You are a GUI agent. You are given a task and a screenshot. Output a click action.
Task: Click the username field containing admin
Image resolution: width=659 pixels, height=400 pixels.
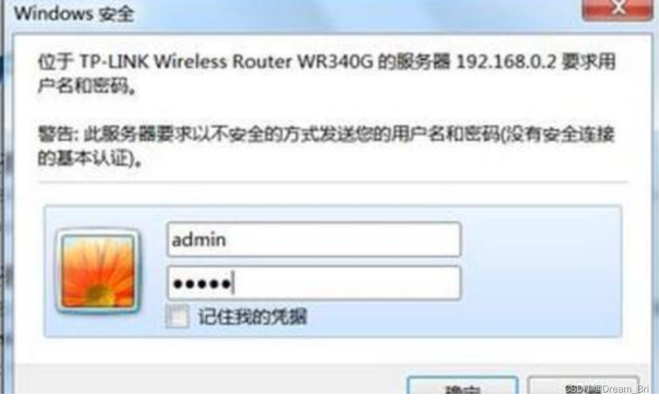[x=314, y=240]
